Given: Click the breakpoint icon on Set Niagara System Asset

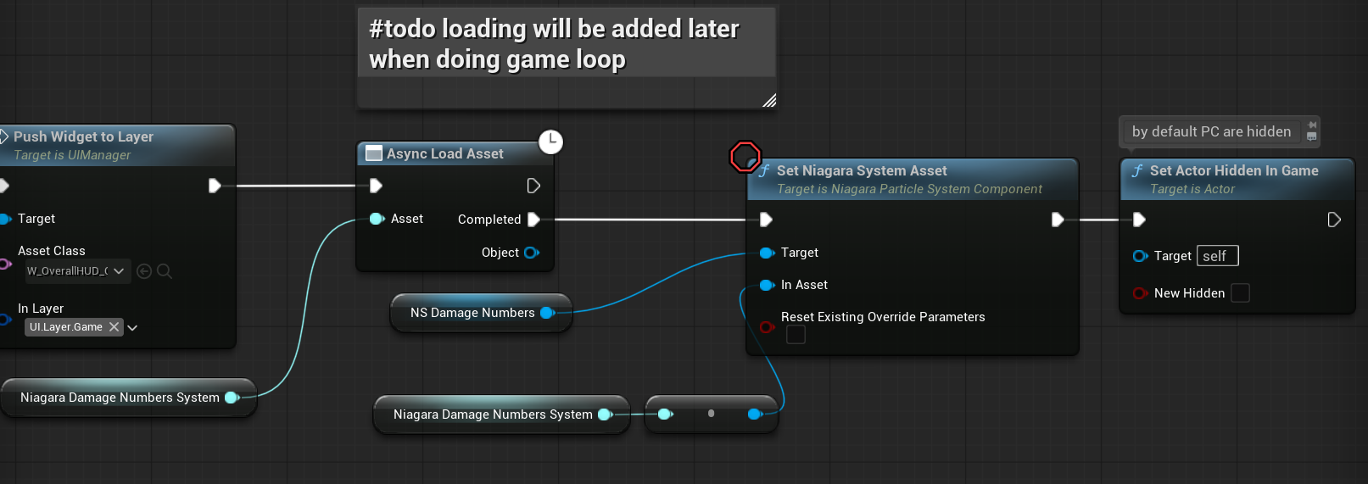Looking at the screenshot, I should 745,157.
